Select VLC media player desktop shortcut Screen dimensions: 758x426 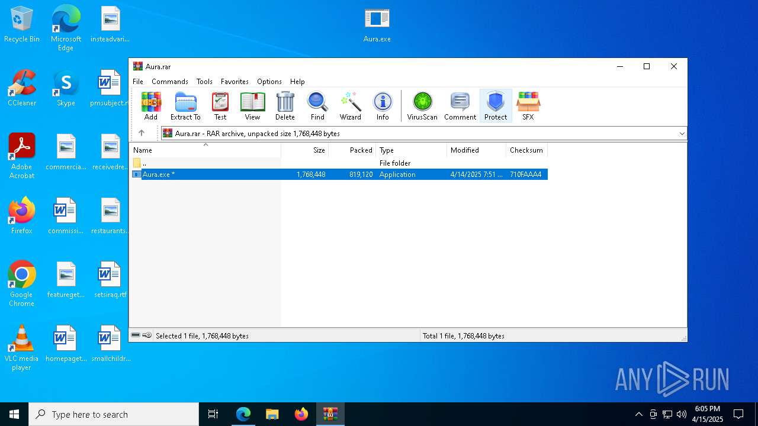(x=22, y=348)
